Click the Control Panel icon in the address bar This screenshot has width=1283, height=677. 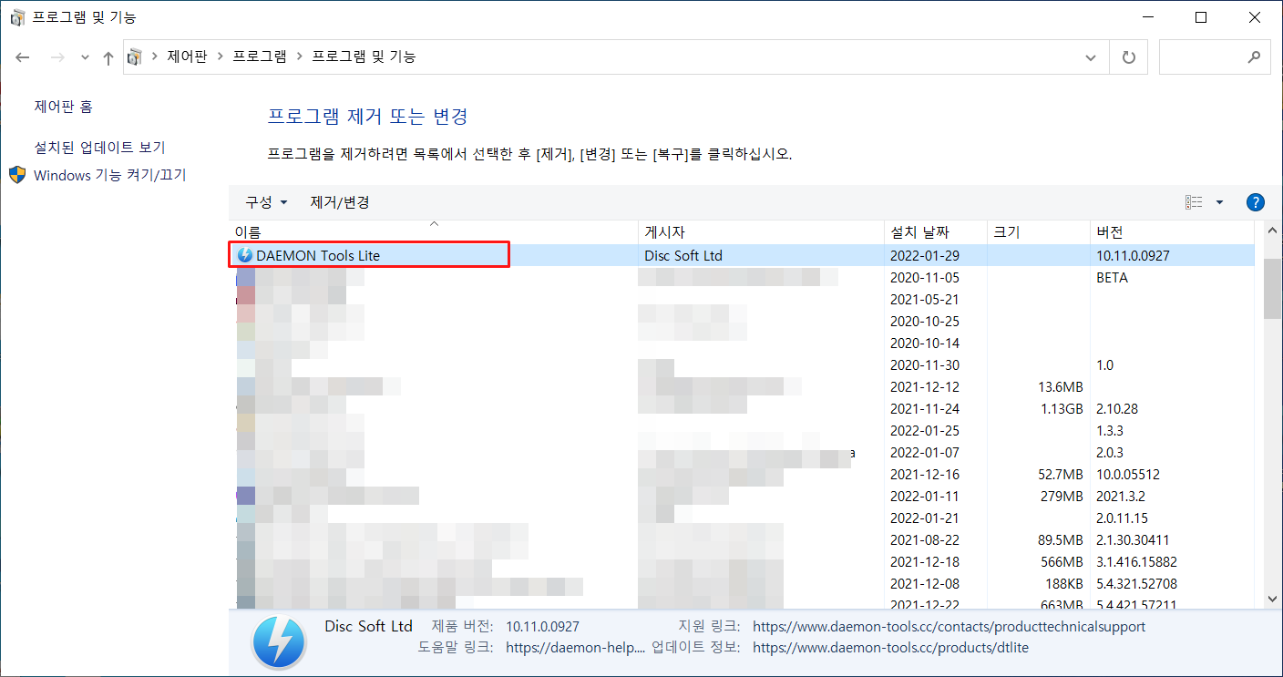point(135,56)
